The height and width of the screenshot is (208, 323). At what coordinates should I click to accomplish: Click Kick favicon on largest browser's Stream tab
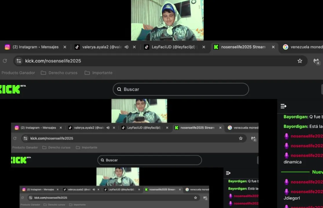(x=216, y=47)
